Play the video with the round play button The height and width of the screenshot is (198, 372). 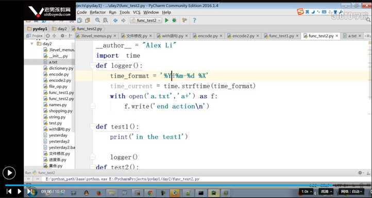coord(9,173)
